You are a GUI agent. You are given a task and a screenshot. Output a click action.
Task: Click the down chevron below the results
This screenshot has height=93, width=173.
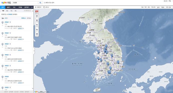(x=33, y=88)
